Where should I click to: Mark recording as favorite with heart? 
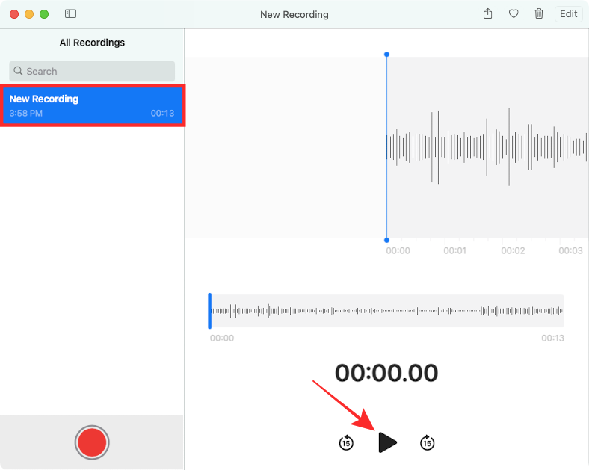point(514,14)
